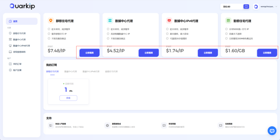Click the teal server icon on 數據中心代理 card
This screenshot has width=280, height=140.
point(110,21)
